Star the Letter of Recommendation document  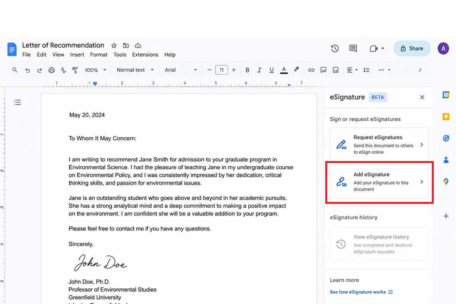click(x=114, y=46)
